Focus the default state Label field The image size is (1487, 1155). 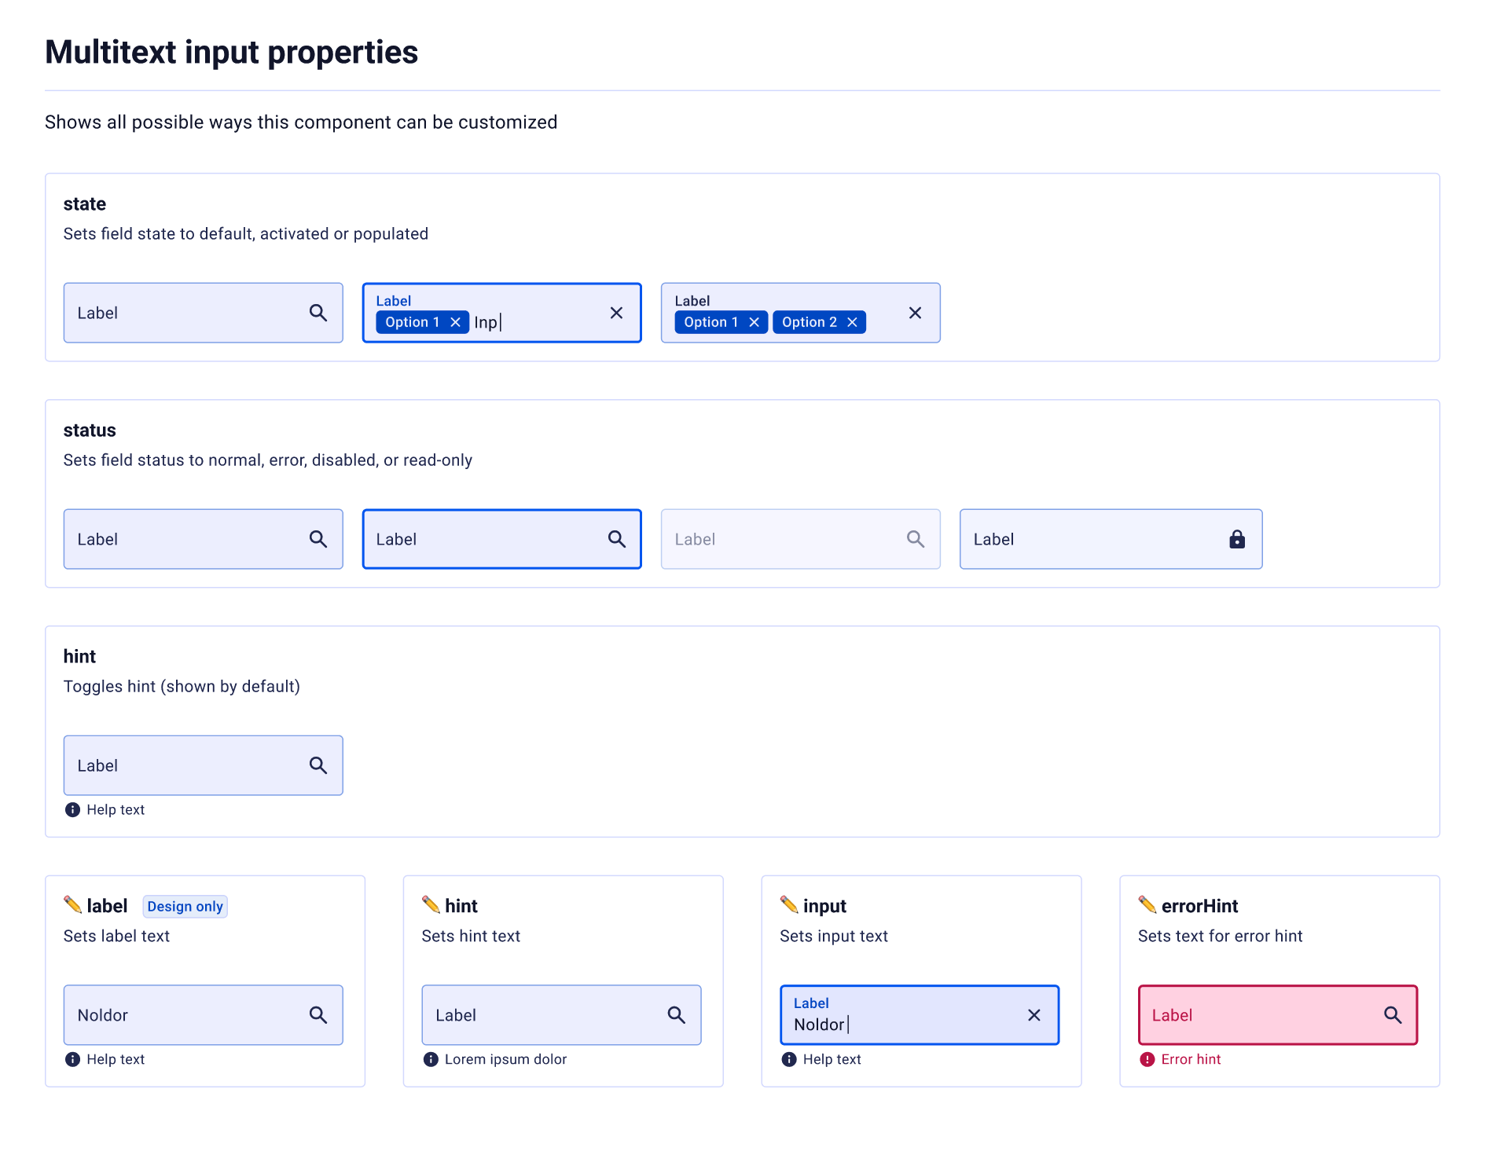204,313
